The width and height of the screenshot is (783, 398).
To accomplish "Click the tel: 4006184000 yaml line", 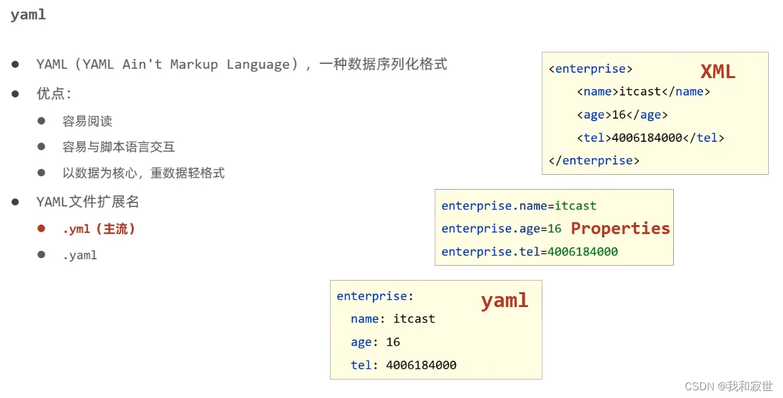I will (x=404, y=365).
